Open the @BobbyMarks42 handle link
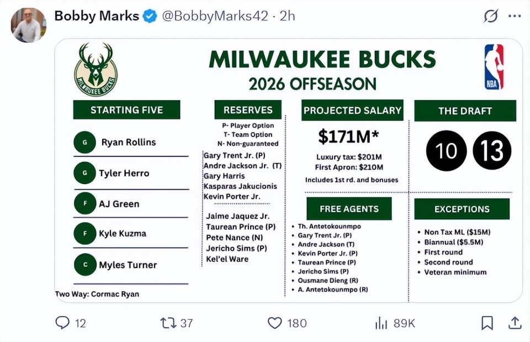 (215, 16)
